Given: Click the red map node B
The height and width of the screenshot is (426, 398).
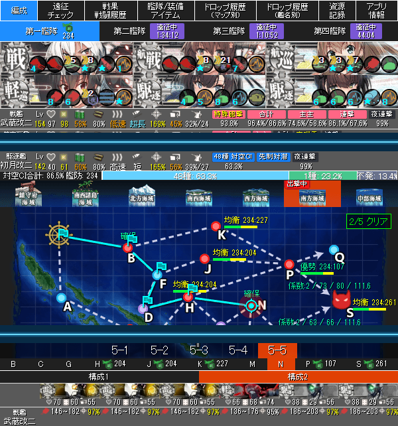Looking at the screenshot, I should tap(127, 248).
